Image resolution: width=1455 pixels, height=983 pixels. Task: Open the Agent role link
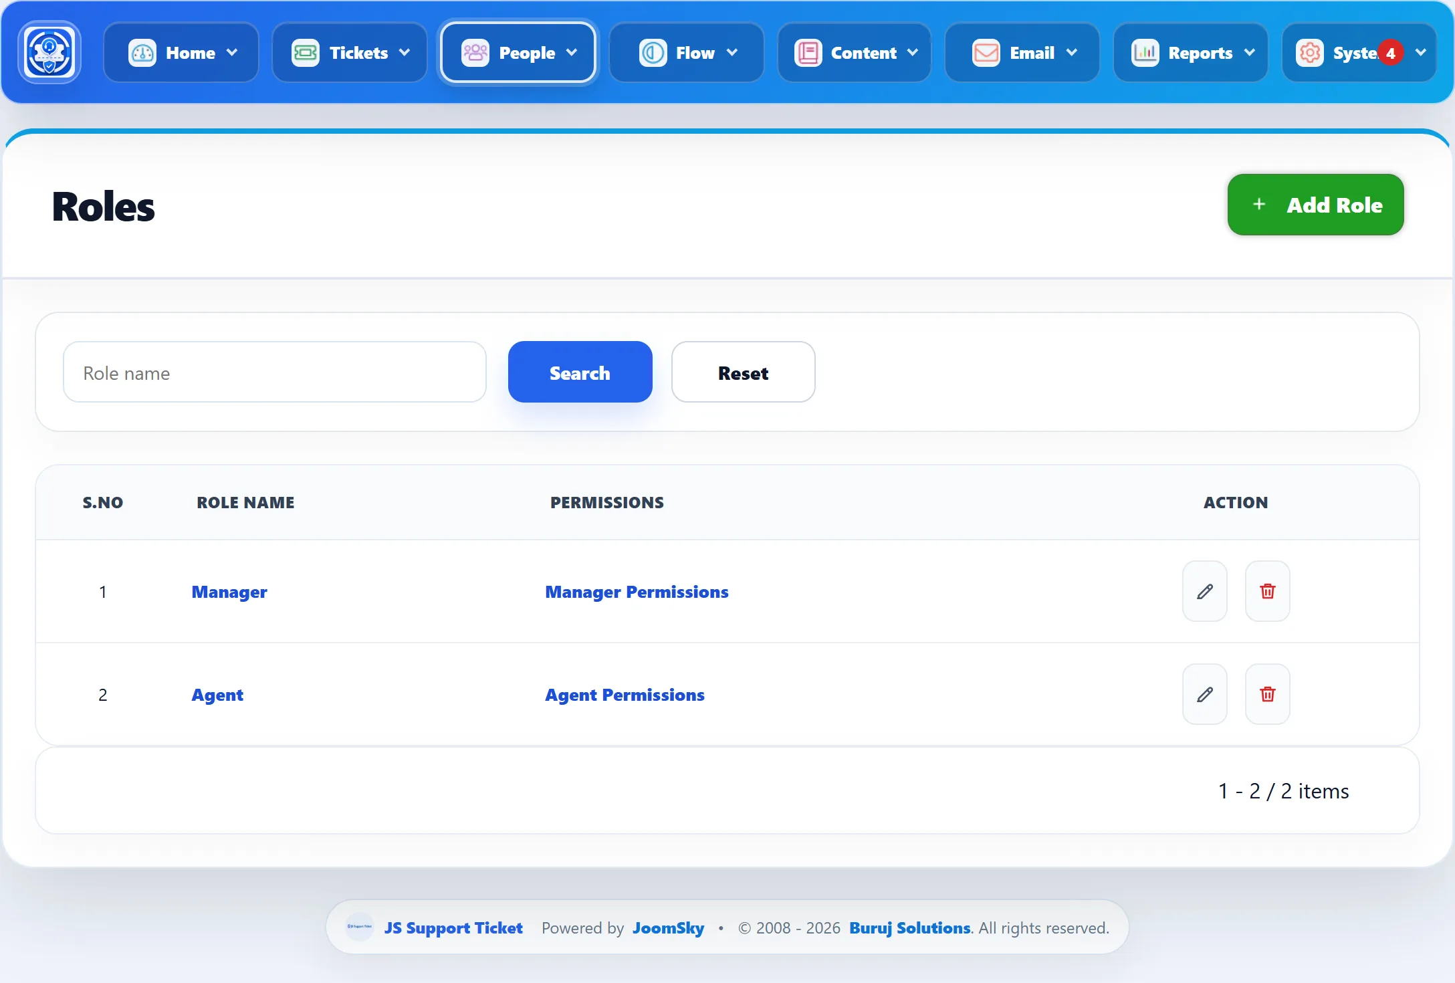217,695
